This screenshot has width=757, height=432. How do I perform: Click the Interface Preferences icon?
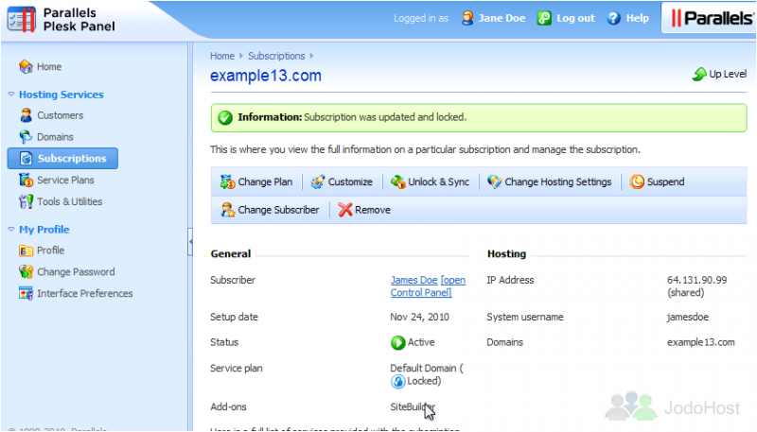pos(26,293)
